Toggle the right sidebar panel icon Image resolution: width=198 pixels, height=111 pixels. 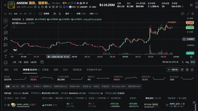[191, 5]
